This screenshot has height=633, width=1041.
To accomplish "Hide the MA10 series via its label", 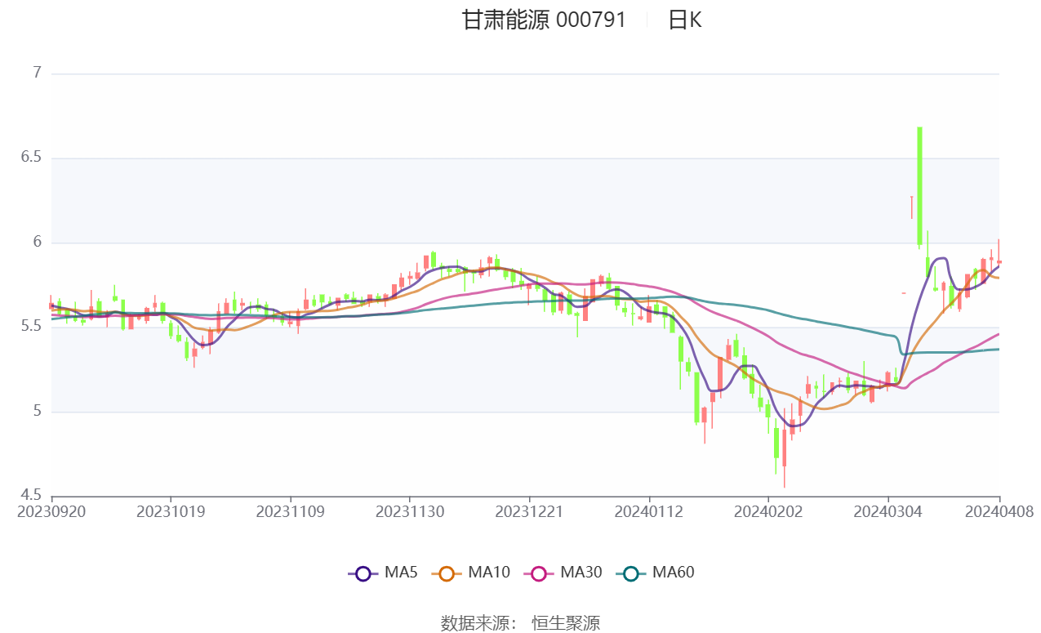I will pos(489,573).
